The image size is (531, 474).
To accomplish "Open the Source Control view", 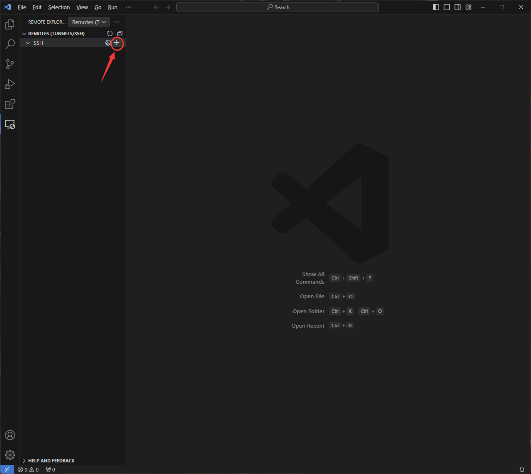I will click(x=10, y=64).
